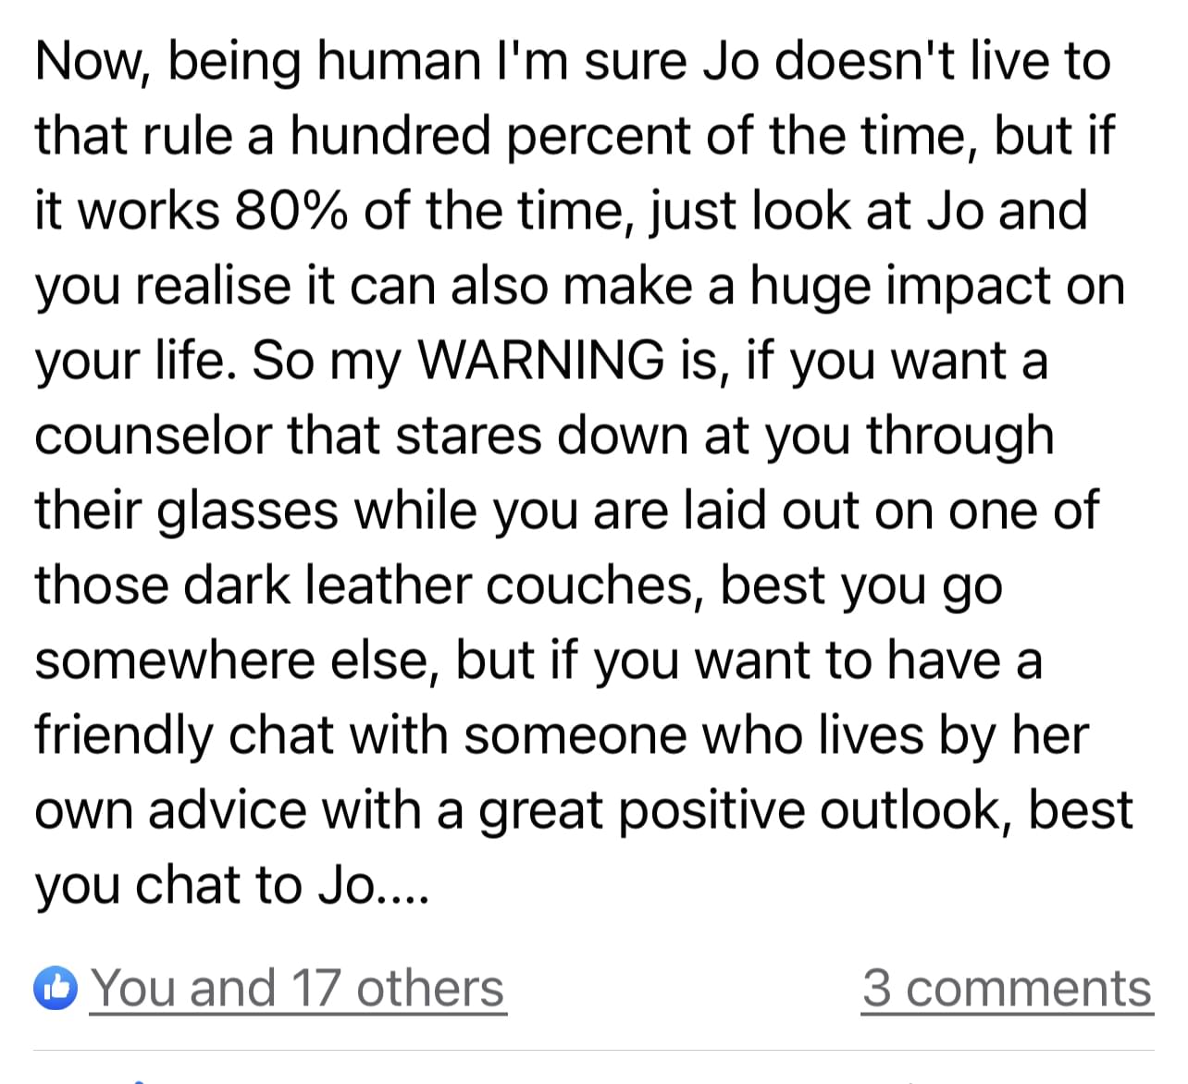The width and height of the screenshot is (1188, 1084).
Task: Tap the line starting "somewhere else, but if"
Action: [x=538, y=660]
